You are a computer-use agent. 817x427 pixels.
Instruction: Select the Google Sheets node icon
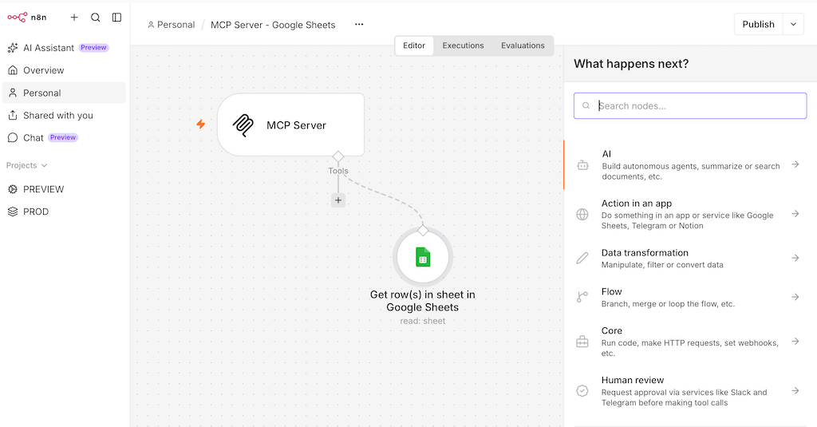pyautogui.click(x=423, y=257)
